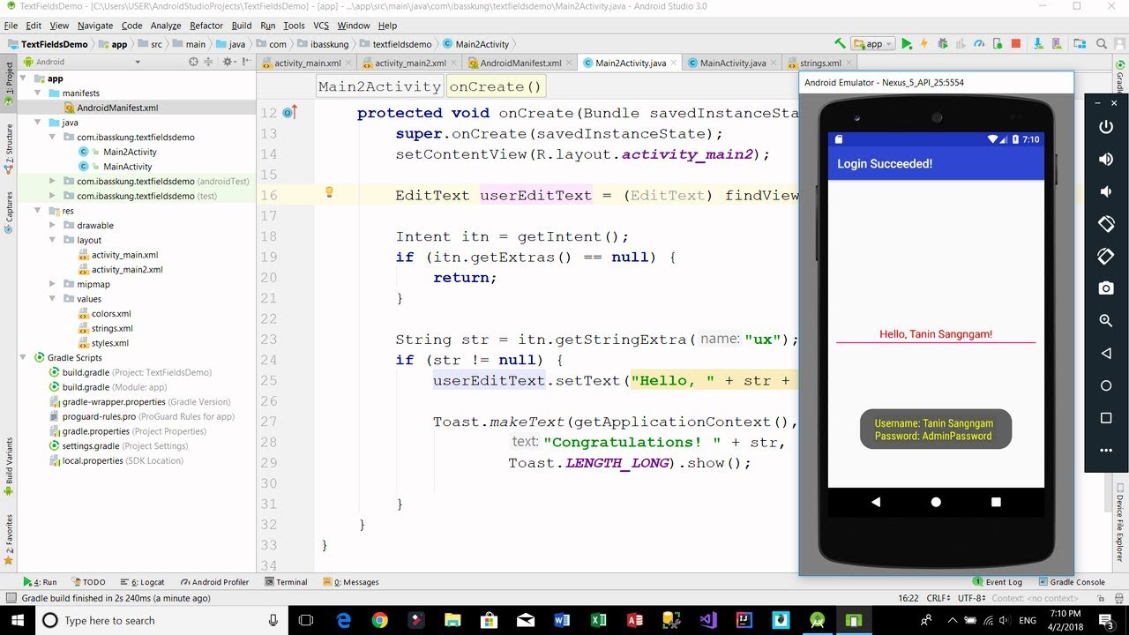Viewport: 1129px width, 635px height.
Task: Click the Hello, Tanin Sangngam! text field
Action: [x=936, y=334]
